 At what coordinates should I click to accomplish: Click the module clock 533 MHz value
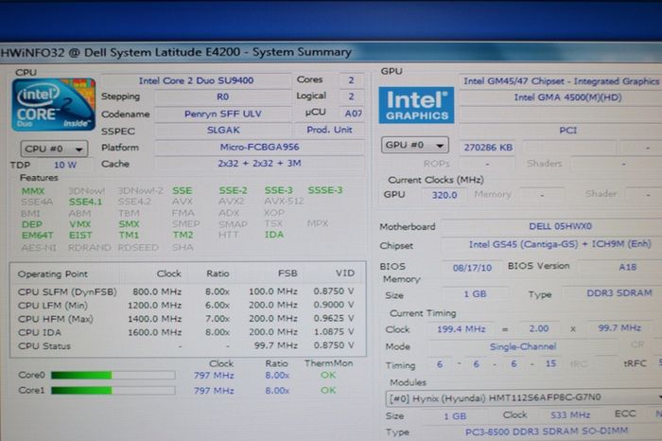[x=570, y=415]
